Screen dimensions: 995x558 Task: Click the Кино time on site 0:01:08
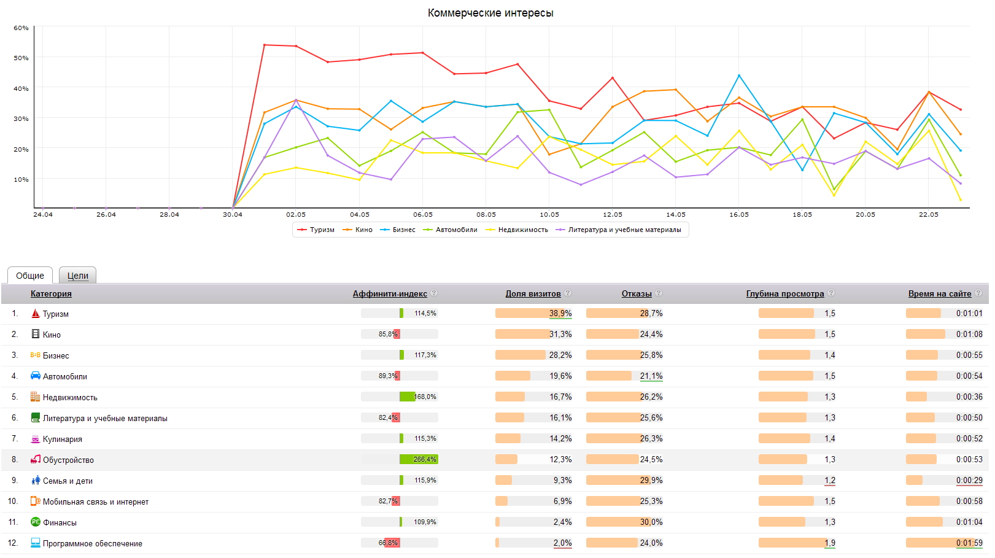click(x=969, y=334)
